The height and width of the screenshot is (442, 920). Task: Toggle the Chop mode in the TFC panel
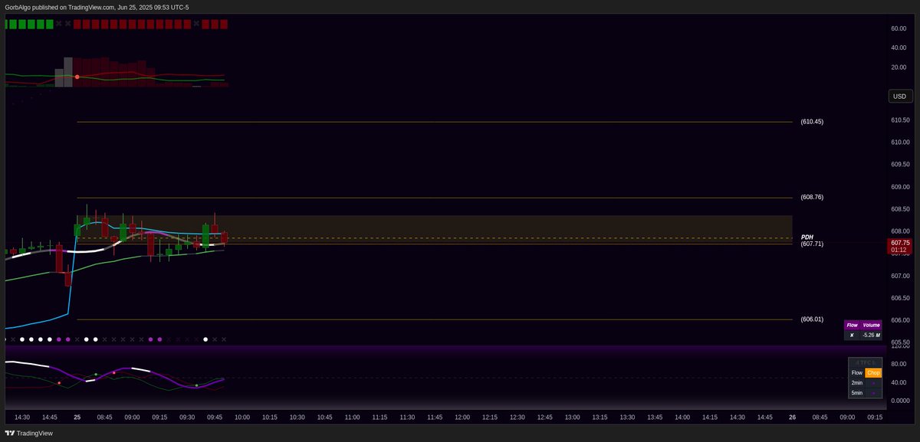(x=873, y=373)
